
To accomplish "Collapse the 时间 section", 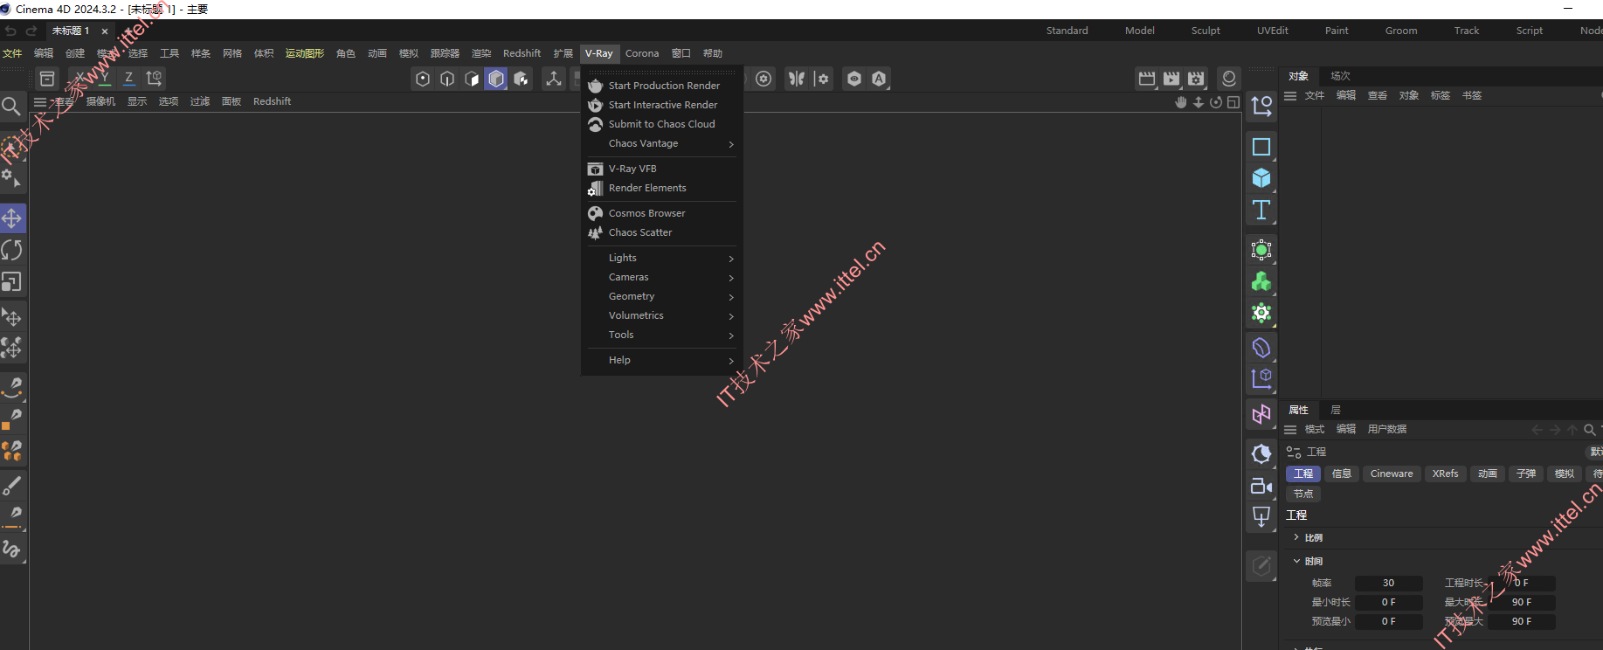I will tap(1296, 561).
